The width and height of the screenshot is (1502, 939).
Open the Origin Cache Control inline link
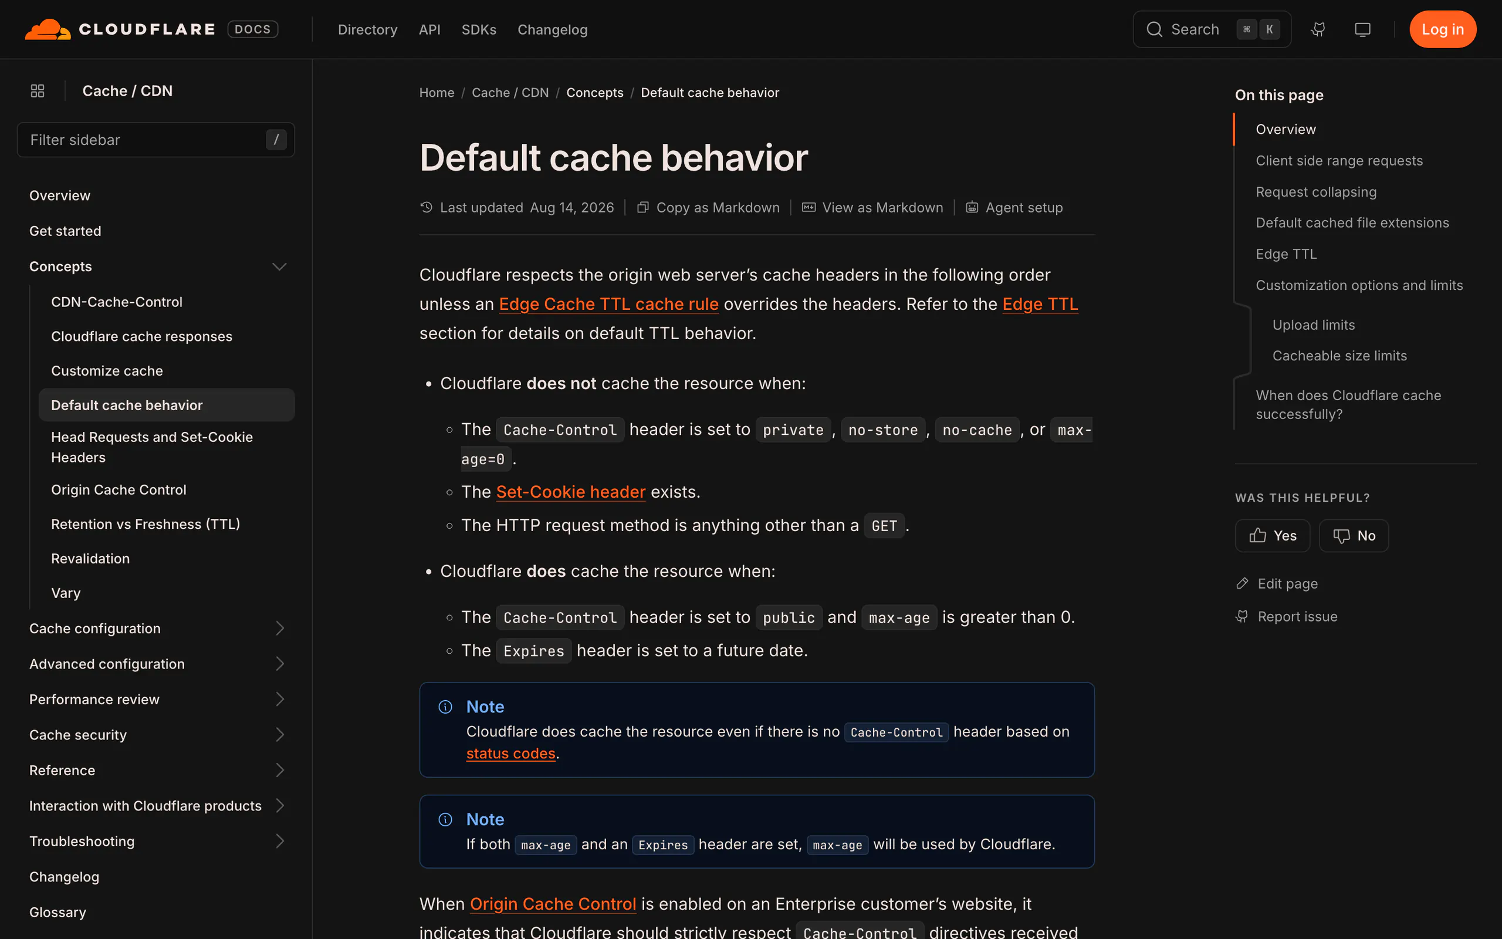click(x=552, y=904)
